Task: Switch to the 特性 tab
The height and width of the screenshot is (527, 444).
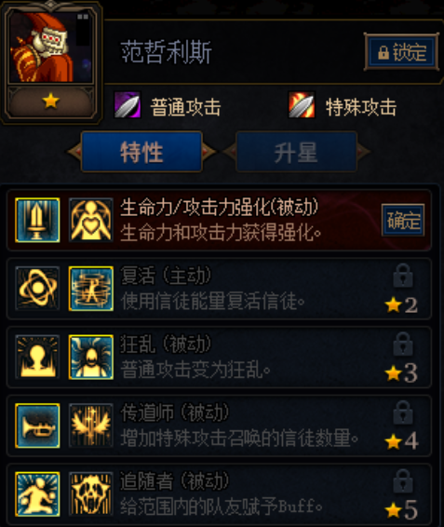Action: point(141,152)
